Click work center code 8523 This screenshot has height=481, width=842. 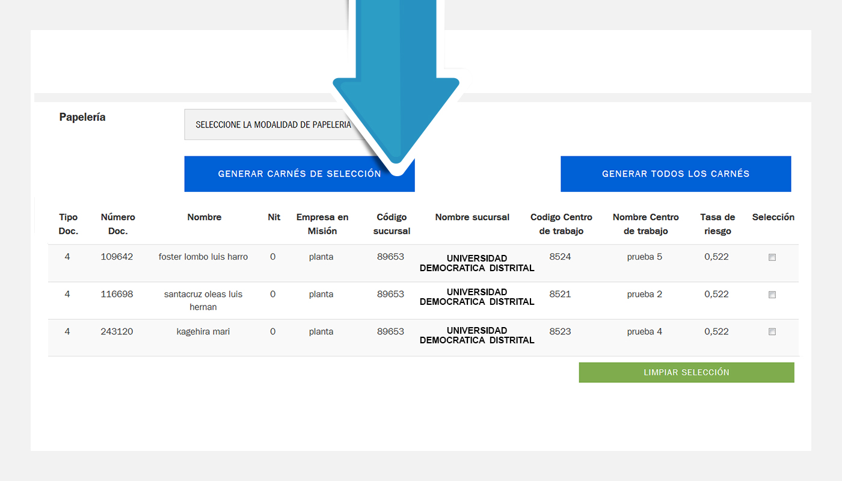tap(560, 331)
